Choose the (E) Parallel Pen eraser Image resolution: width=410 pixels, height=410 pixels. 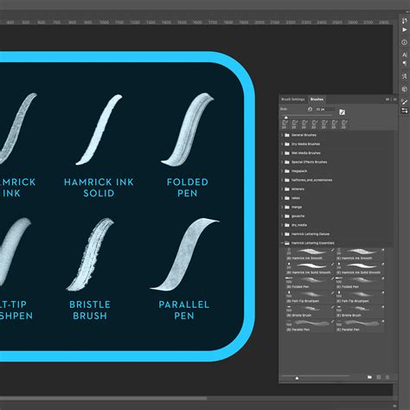click(x=360, y=325)
